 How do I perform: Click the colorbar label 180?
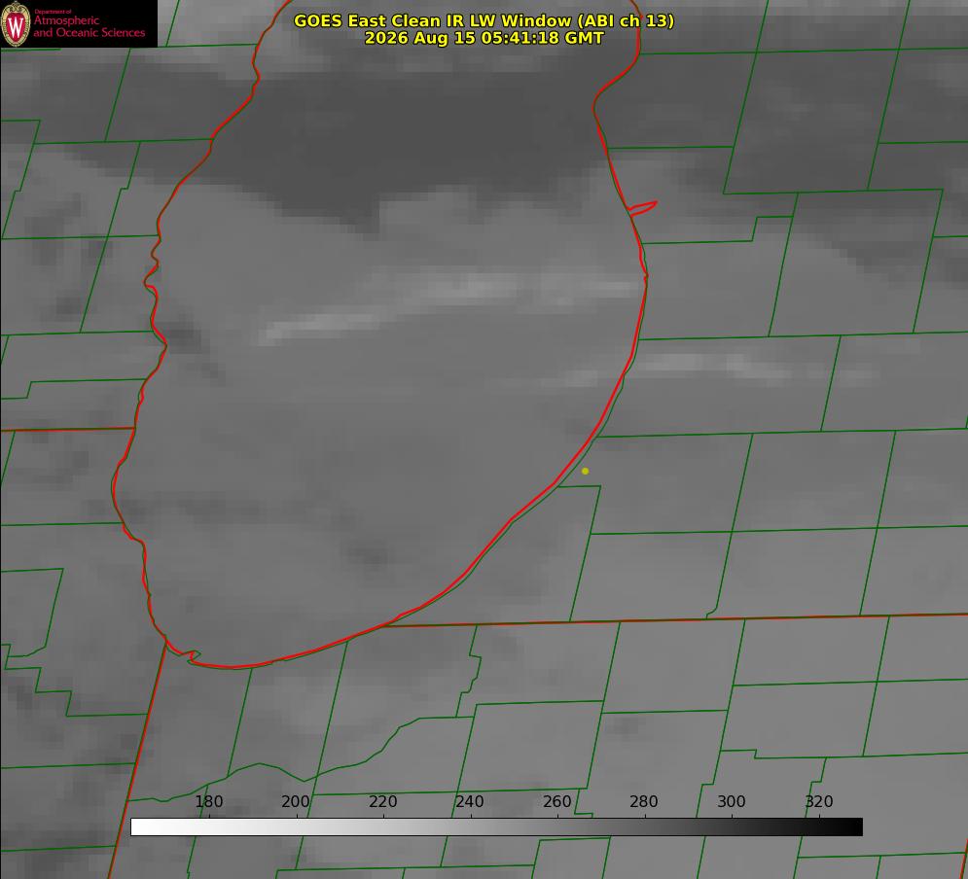pos(209,801)
